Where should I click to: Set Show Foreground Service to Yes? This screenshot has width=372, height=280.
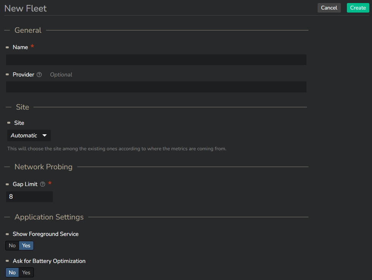tap(26, 246)
